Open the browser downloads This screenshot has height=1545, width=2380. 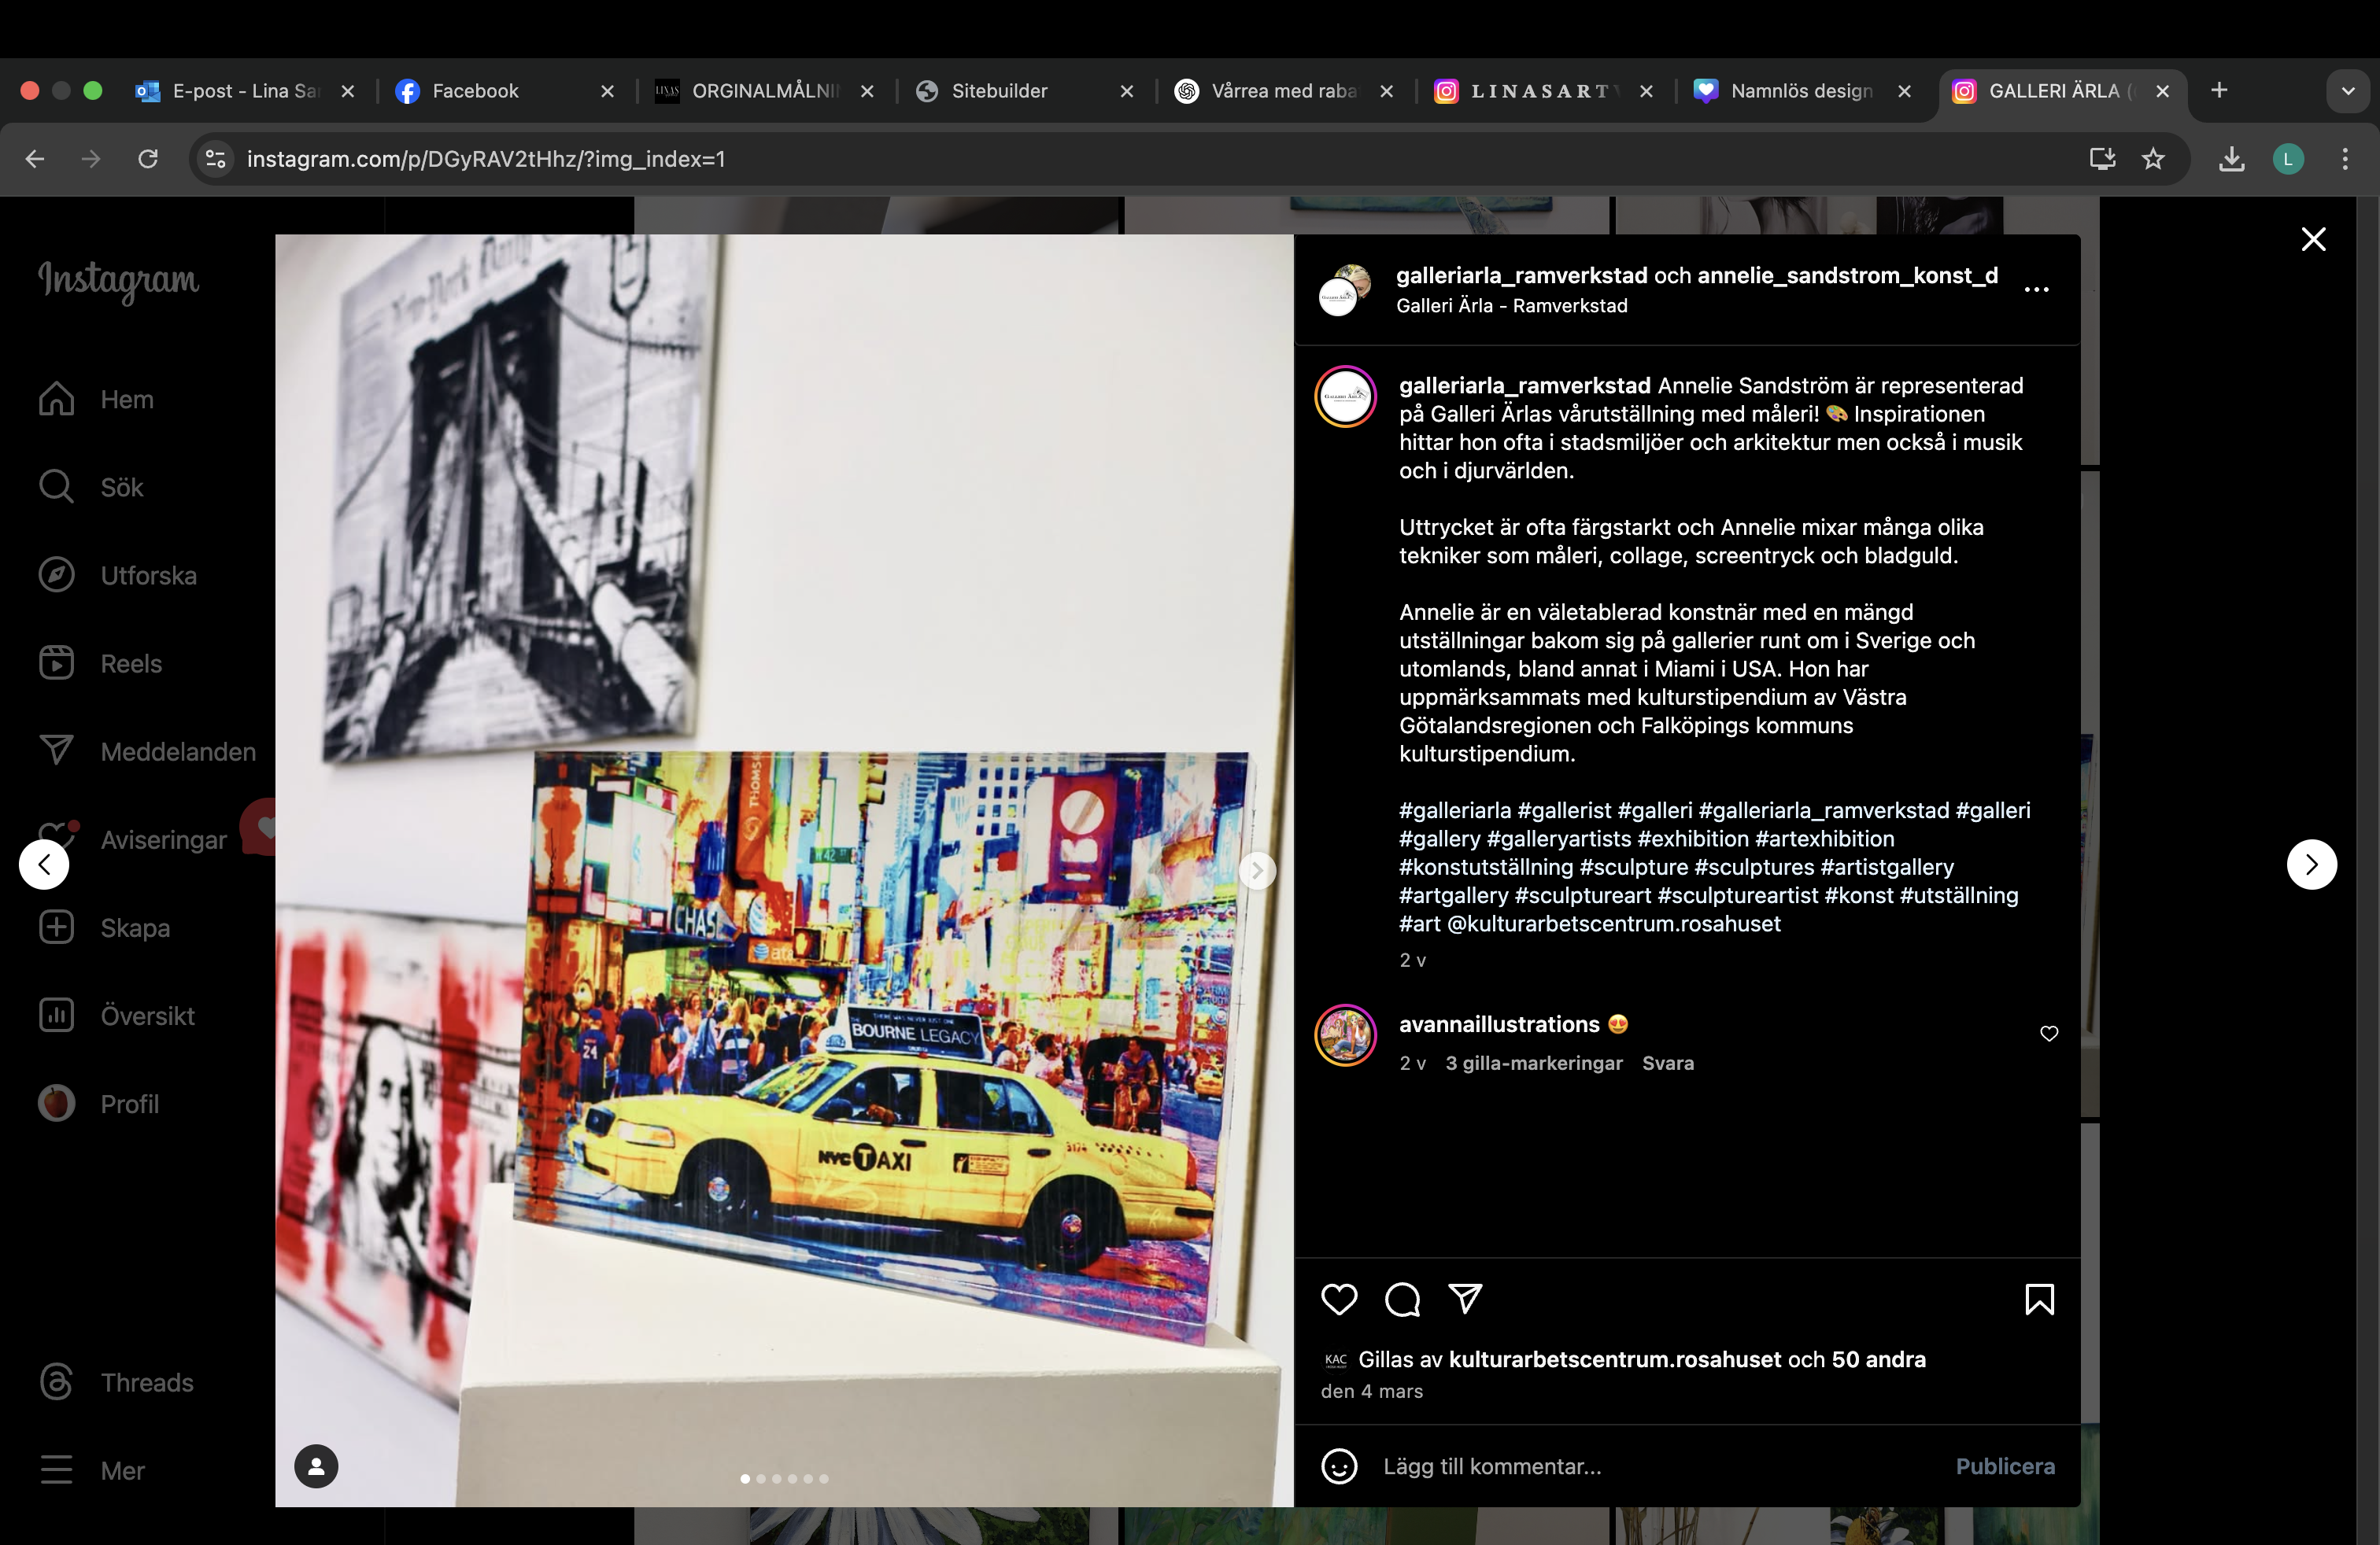coord(2232,159)
